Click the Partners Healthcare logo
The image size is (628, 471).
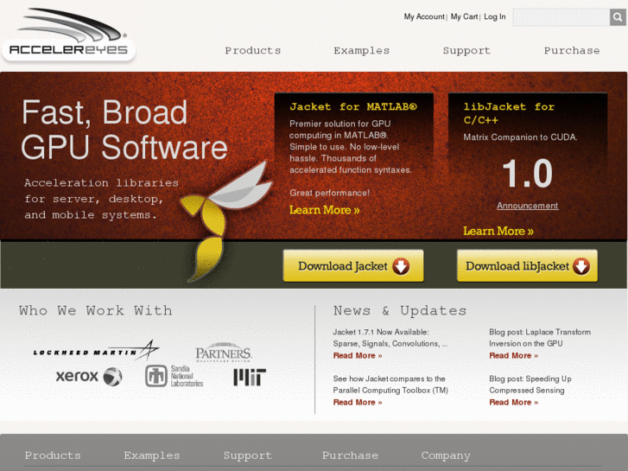point(224,353)
